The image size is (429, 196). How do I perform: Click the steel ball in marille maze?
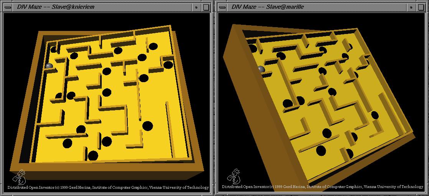[261, 69]
